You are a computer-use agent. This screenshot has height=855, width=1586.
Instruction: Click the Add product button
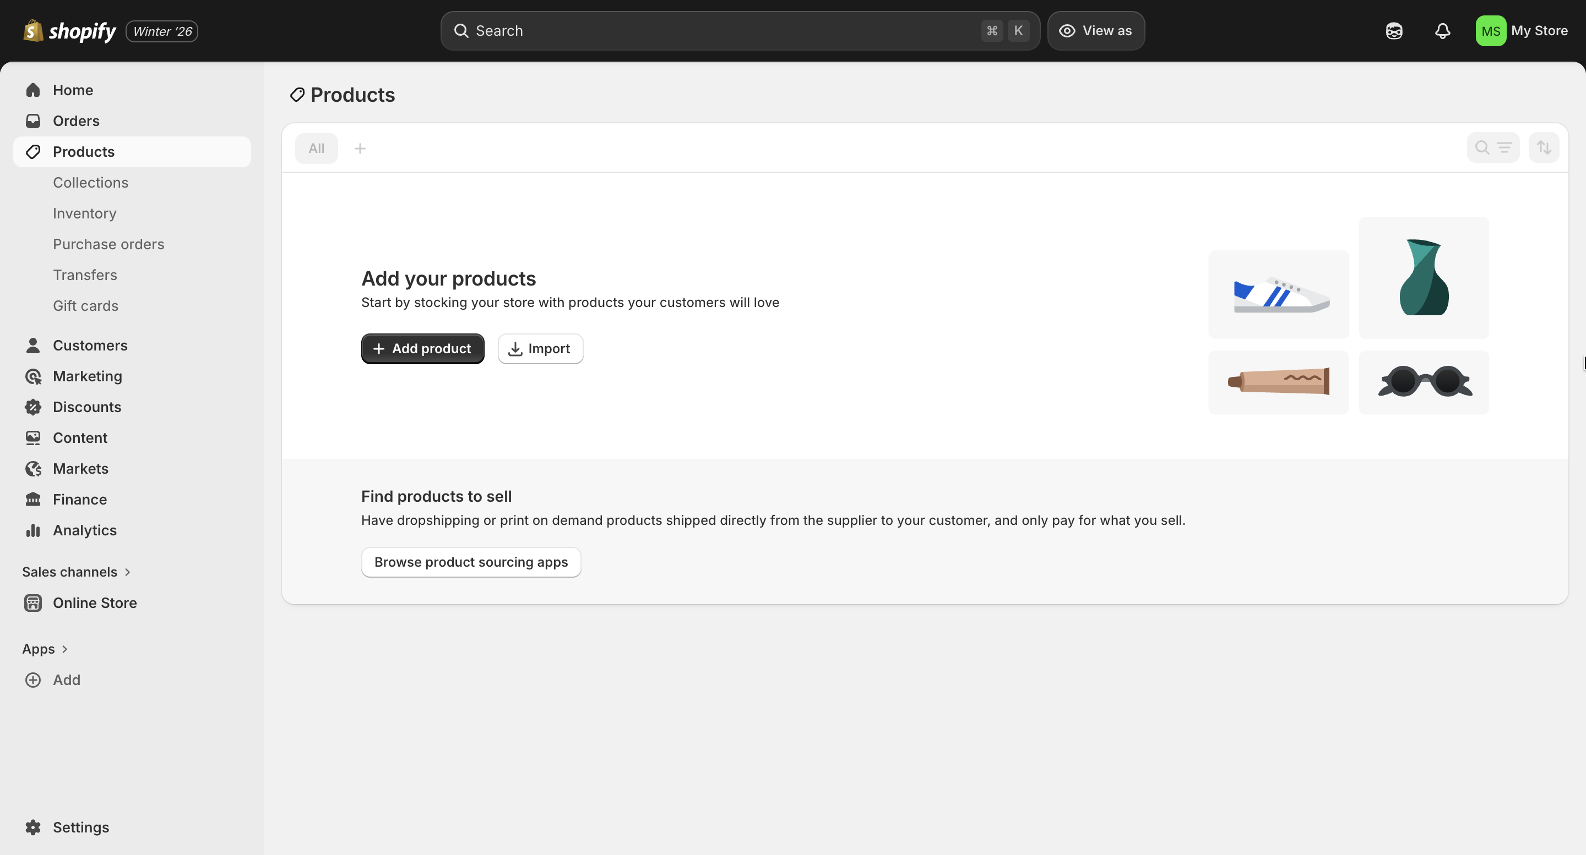[422, 349]
